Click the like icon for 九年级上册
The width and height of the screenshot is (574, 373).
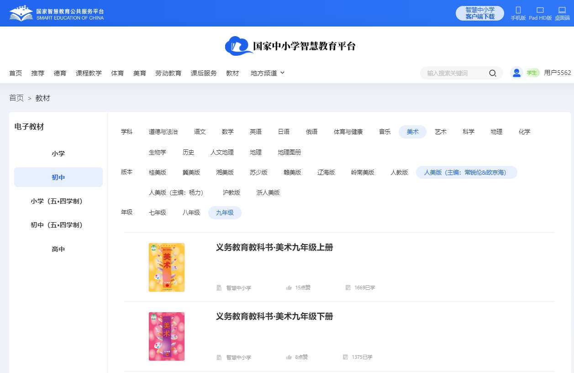point(289,288)
